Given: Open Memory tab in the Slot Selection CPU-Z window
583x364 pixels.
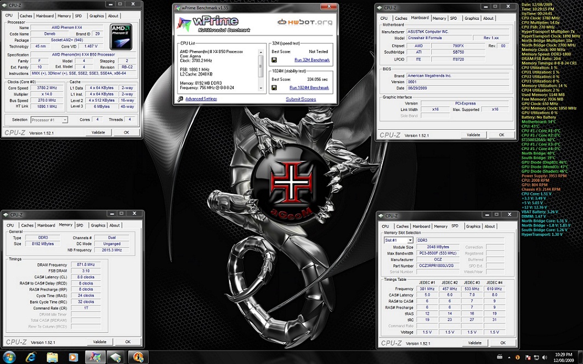Looking at the screenshot, I should [x=440, y=227].
